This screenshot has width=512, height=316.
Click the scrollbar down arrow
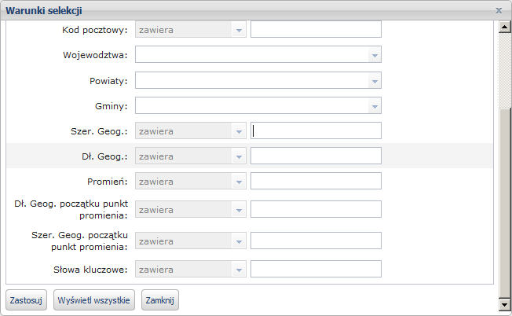pos(505,303)
